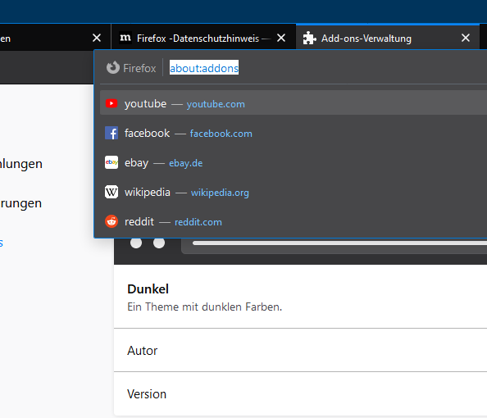Viewport: 487px width, 418px height.
Task: Click the Dunkel theme title
Action: tap(148, 289)
